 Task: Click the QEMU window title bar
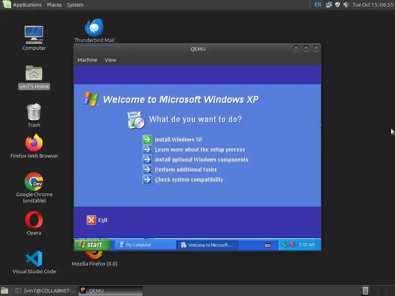[x=198, y=49]
